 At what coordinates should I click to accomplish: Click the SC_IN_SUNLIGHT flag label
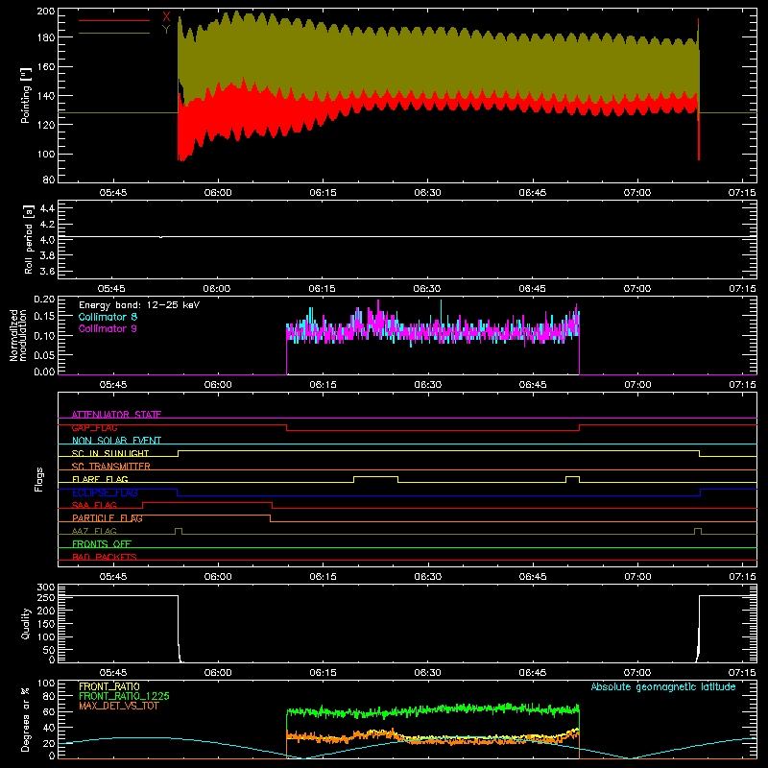coord(110,453)
